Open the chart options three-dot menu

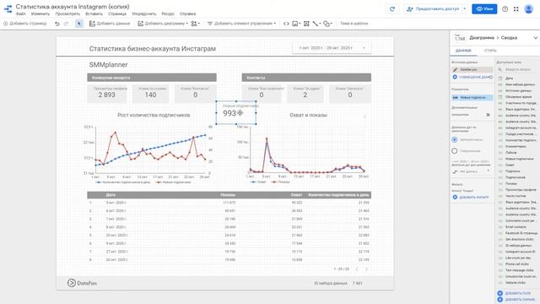point(364,117)
